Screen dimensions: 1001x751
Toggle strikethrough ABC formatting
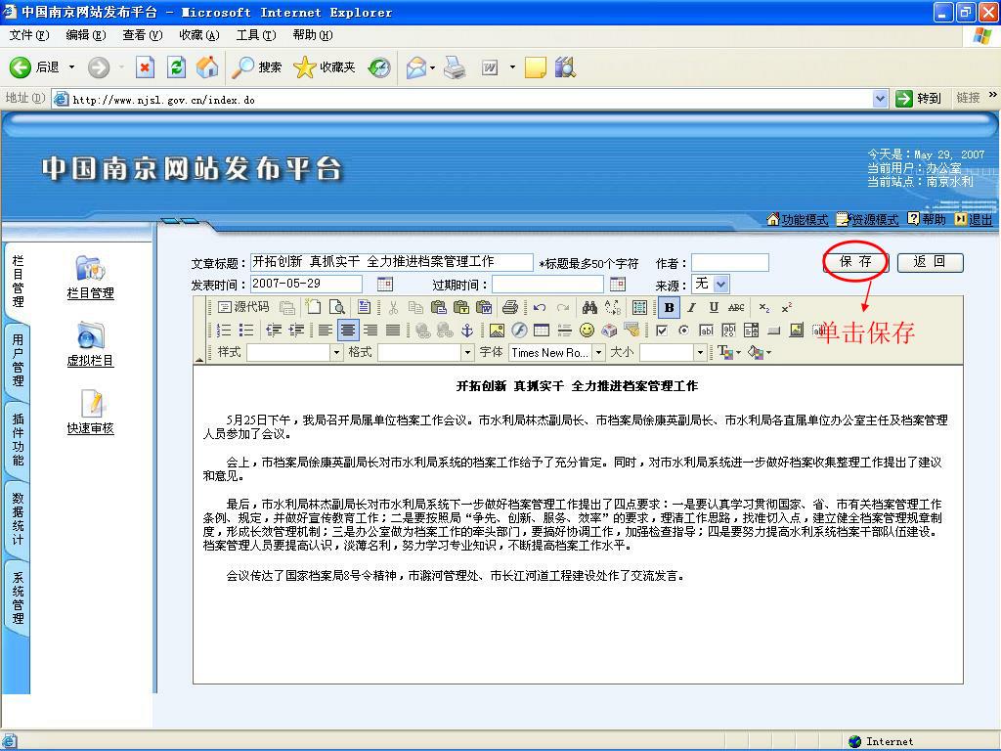point(736,307)
